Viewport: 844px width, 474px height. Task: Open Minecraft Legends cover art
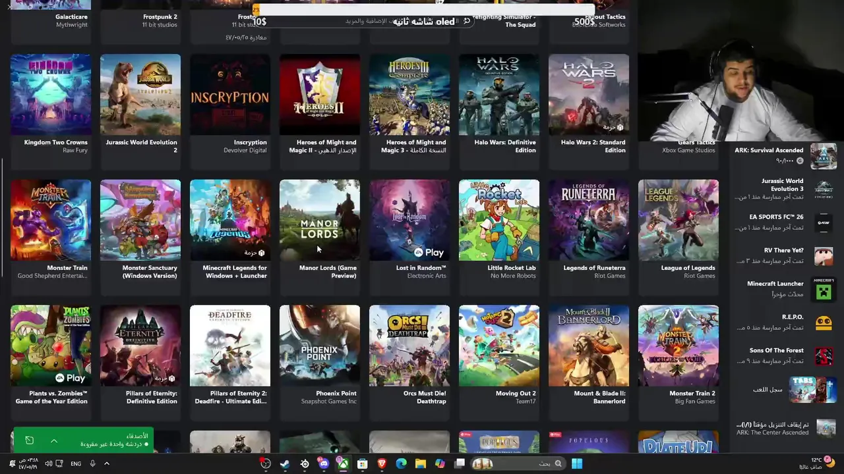[230, 220]
